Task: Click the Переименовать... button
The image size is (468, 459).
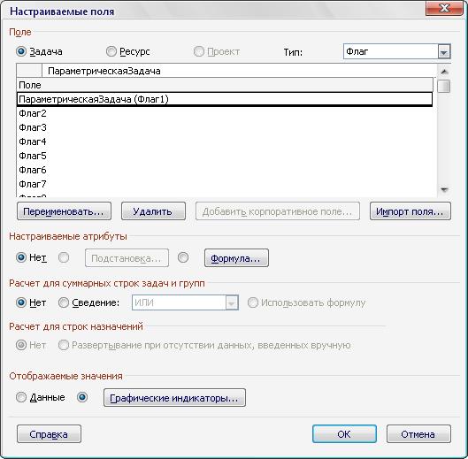Action: 64,211
